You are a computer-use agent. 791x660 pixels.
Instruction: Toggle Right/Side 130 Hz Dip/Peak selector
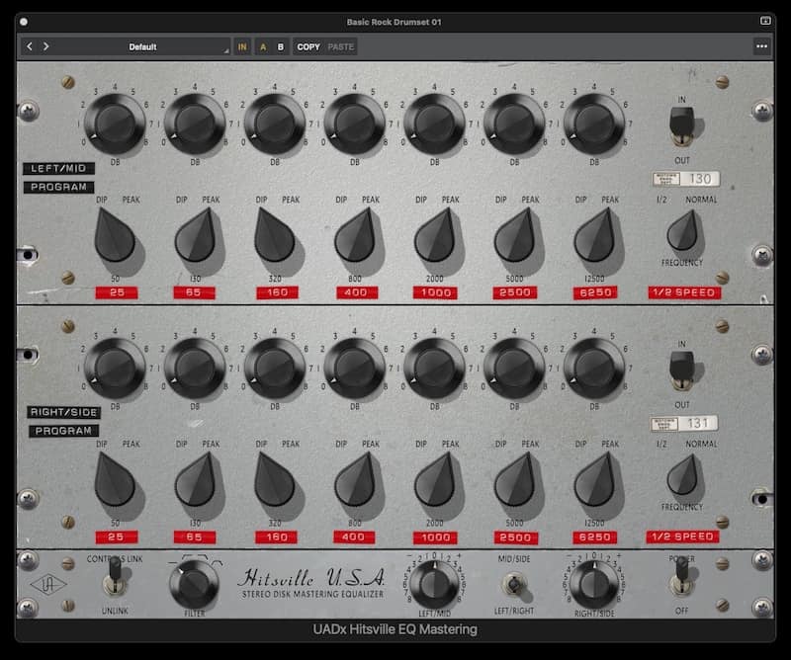point(196,479)
